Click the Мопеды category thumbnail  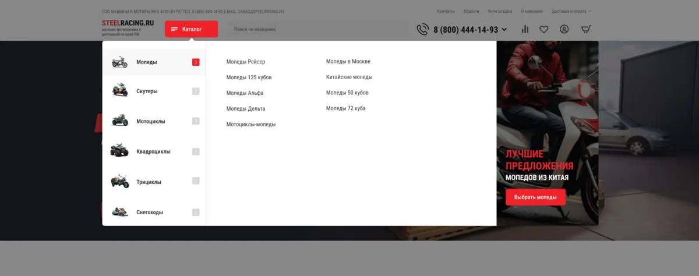(119, 62)
